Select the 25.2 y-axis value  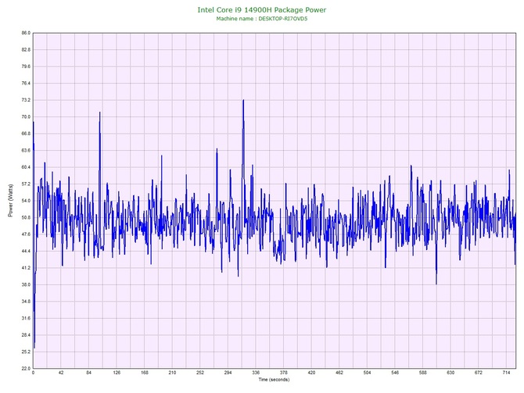coord(26,352)
